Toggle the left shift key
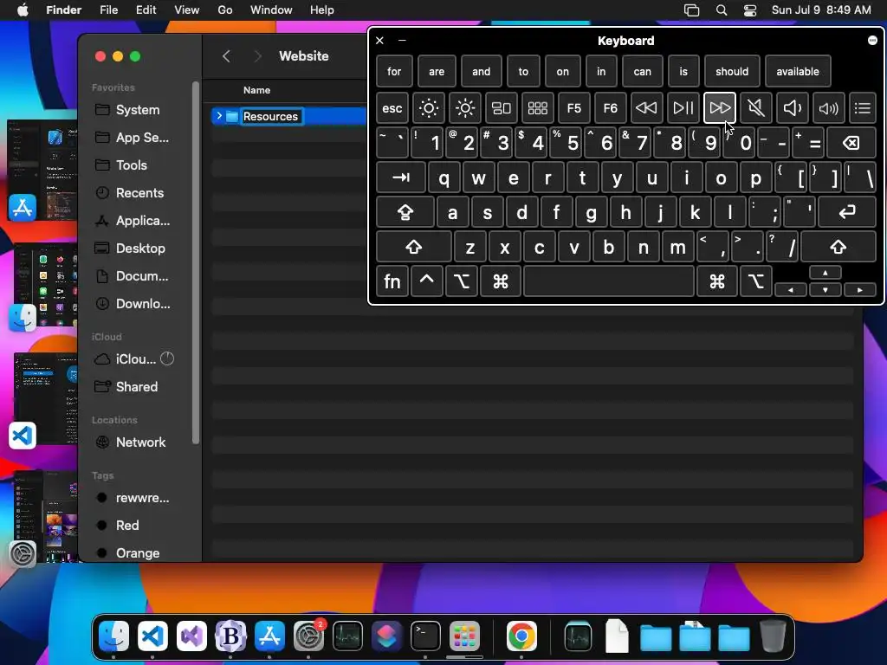This screenshot has width=887, height=665. (413, 247)
